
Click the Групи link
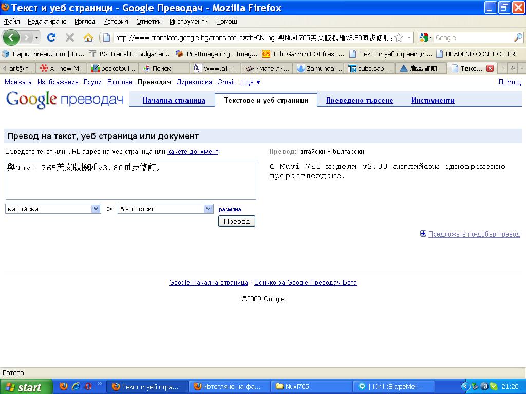[x=92, y=82]
